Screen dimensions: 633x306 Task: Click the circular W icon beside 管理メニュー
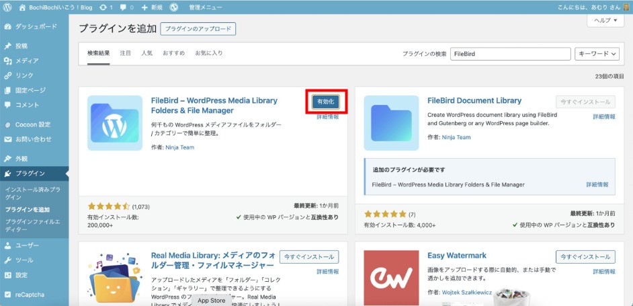pyautogui.click(x=173, y=7)
